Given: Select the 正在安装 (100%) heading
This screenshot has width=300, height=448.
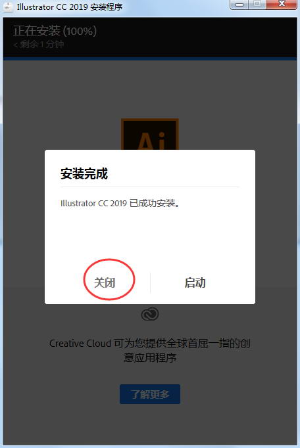Looking at the screenshot, I should pos(55,31).
